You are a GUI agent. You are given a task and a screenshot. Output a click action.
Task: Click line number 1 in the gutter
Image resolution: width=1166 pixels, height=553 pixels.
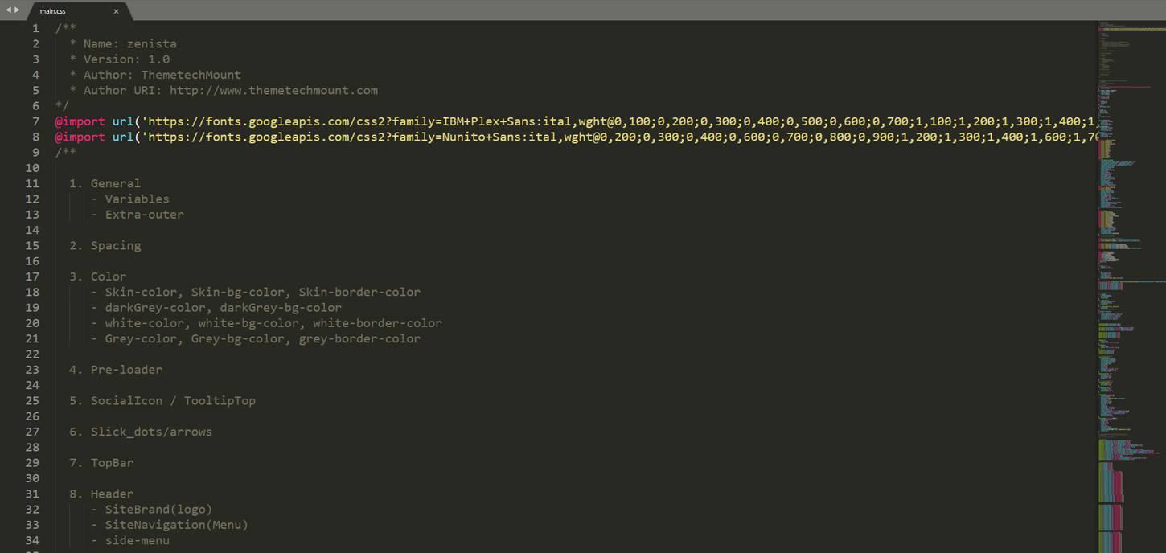[x=35, y=28]
